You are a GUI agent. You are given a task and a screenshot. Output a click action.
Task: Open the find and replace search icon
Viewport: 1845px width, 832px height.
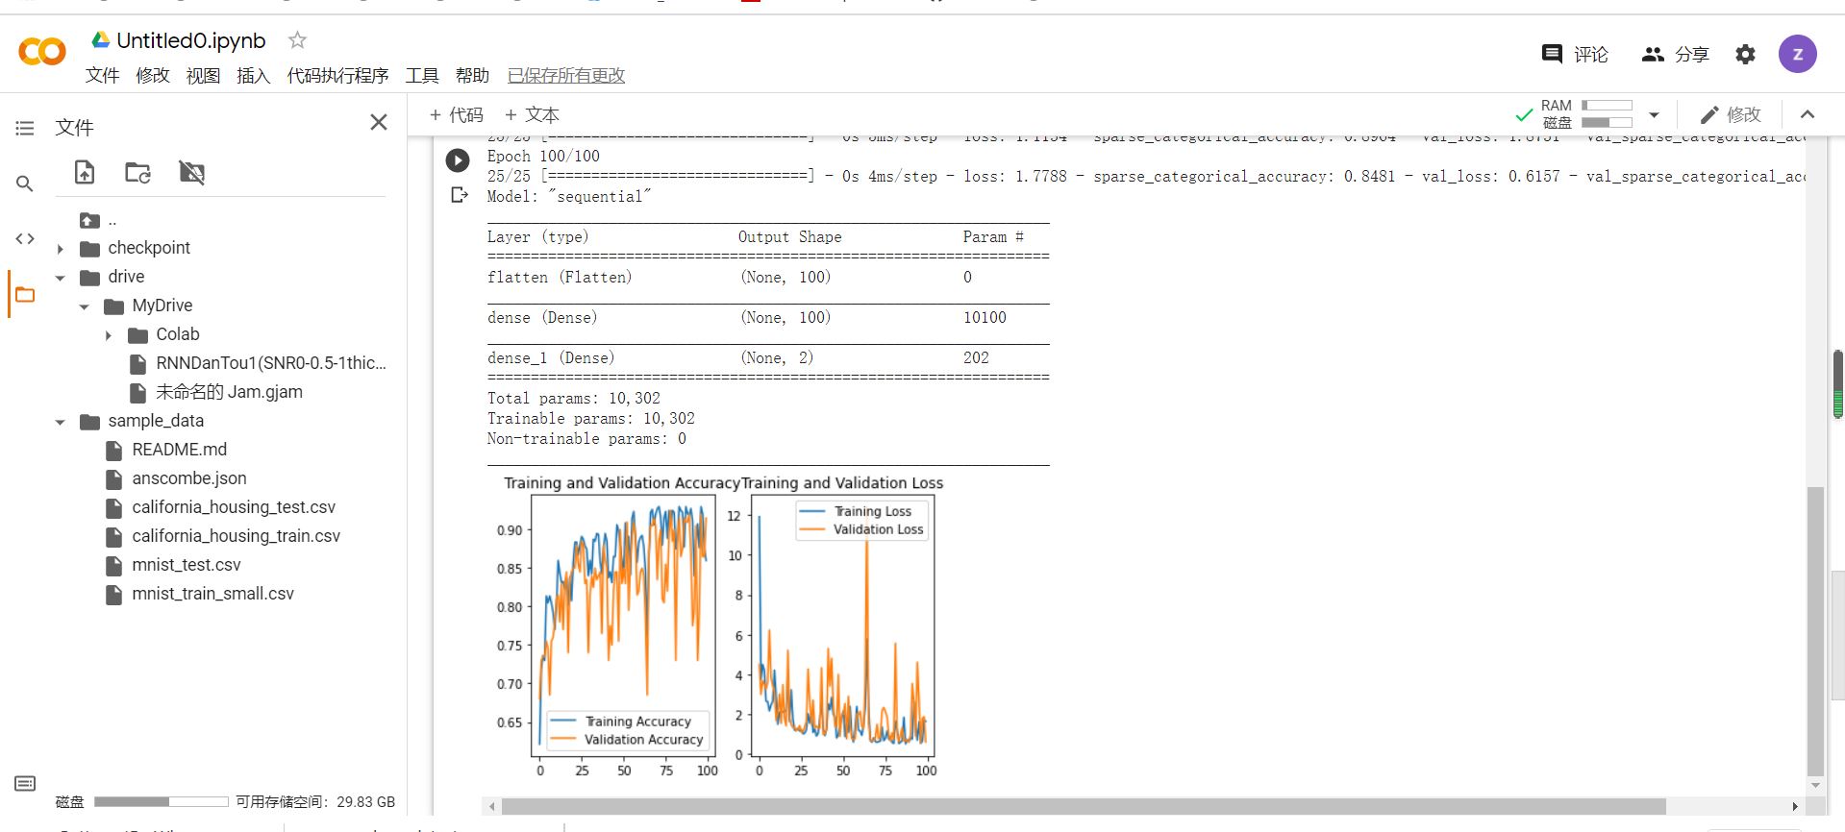pos(25,184)
